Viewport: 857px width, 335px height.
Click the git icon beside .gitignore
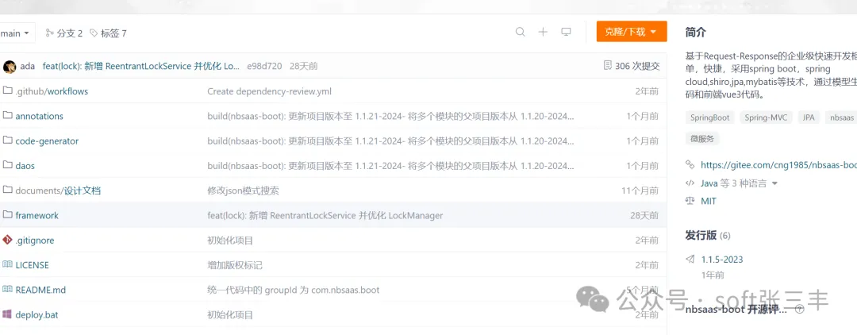[7, 240]
